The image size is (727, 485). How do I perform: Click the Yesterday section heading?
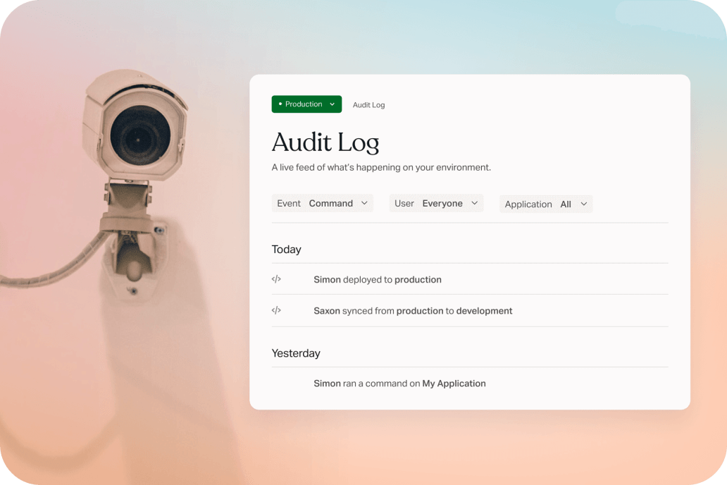(x=296, y=353)
